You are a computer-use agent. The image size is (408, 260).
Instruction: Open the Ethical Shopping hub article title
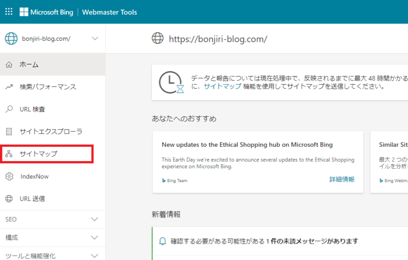[247, 145]
